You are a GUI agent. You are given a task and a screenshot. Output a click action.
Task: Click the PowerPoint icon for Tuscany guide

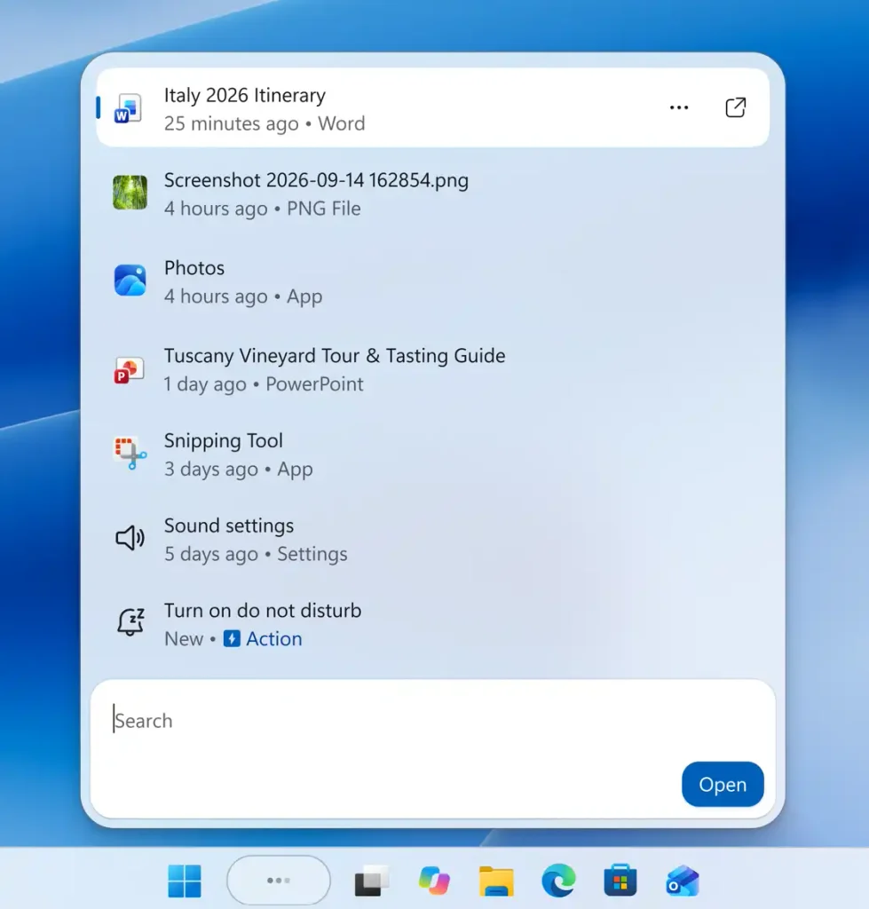pyautogui.click(x=129, y=370)
